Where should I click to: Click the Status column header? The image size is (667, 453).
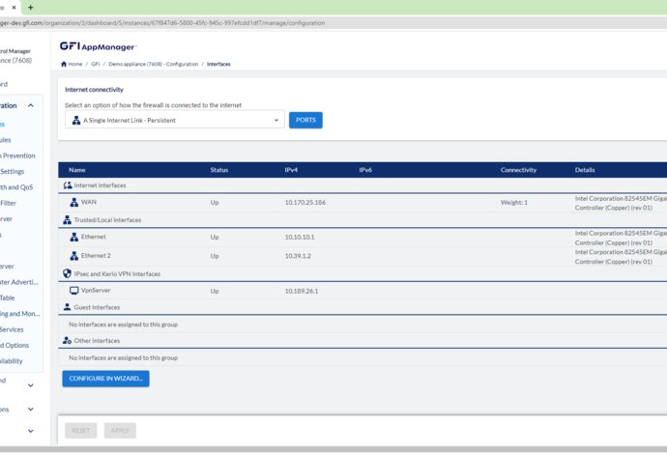click(x=219, y=170)
